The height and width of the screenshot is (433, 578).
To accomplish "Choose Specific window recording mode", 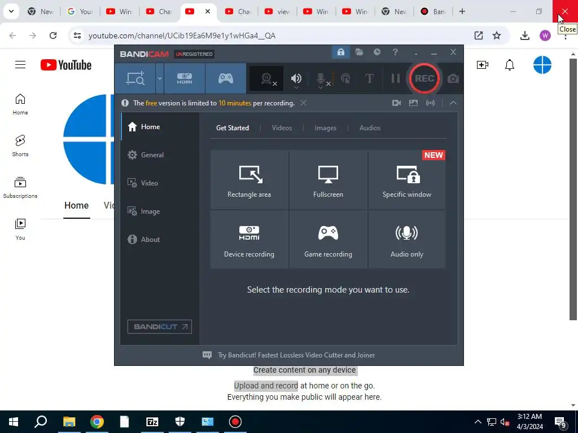I will coord(407,180).
